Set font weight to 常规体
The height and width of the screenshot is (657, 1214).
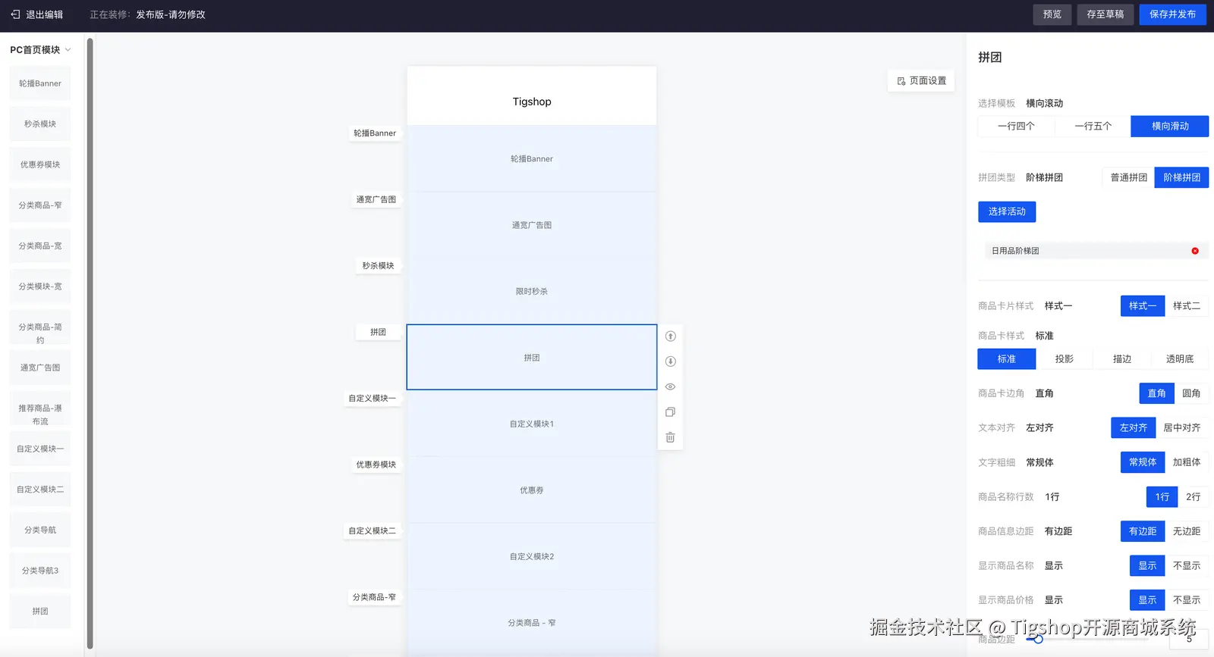point(1142,462)
